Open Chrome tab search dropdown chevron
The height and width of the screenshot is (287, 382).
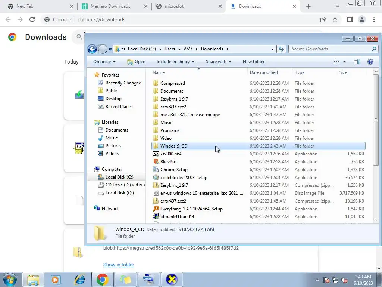tap(337, 7)
